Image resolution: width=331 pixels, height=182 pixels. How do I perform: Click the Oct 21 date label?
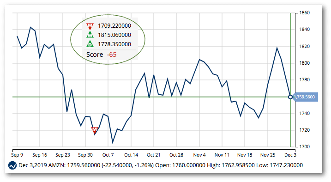click(x=154, y=155)
